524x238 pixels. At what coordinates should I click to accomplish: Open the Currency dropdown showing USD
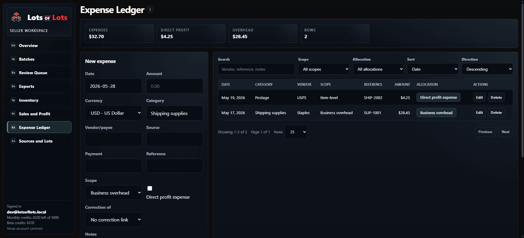pyautogui.click(x=113, y=113)
